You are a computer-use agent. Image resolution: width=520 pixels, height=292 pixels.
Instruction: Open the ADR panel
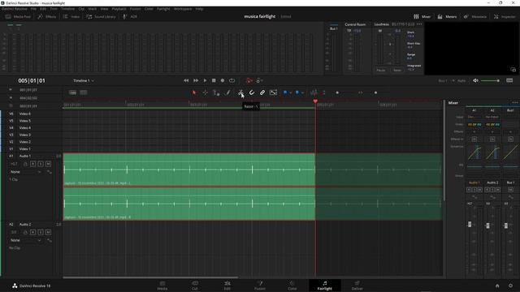click(130, 16)
